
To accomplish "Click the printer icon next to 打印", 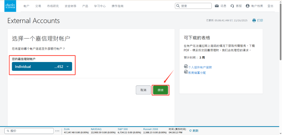I will [x=254, y=20].
